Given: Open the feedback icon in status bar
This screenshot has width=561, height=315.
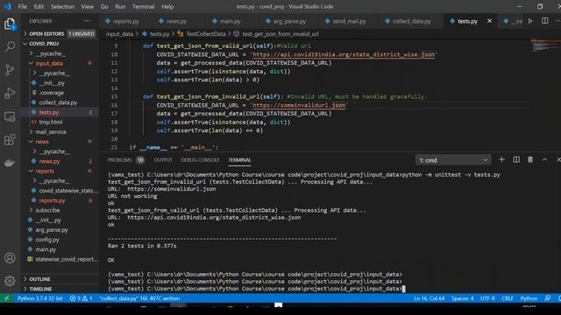Looking at the screenshot, I should pyautogui.click(x=547, y=298).
